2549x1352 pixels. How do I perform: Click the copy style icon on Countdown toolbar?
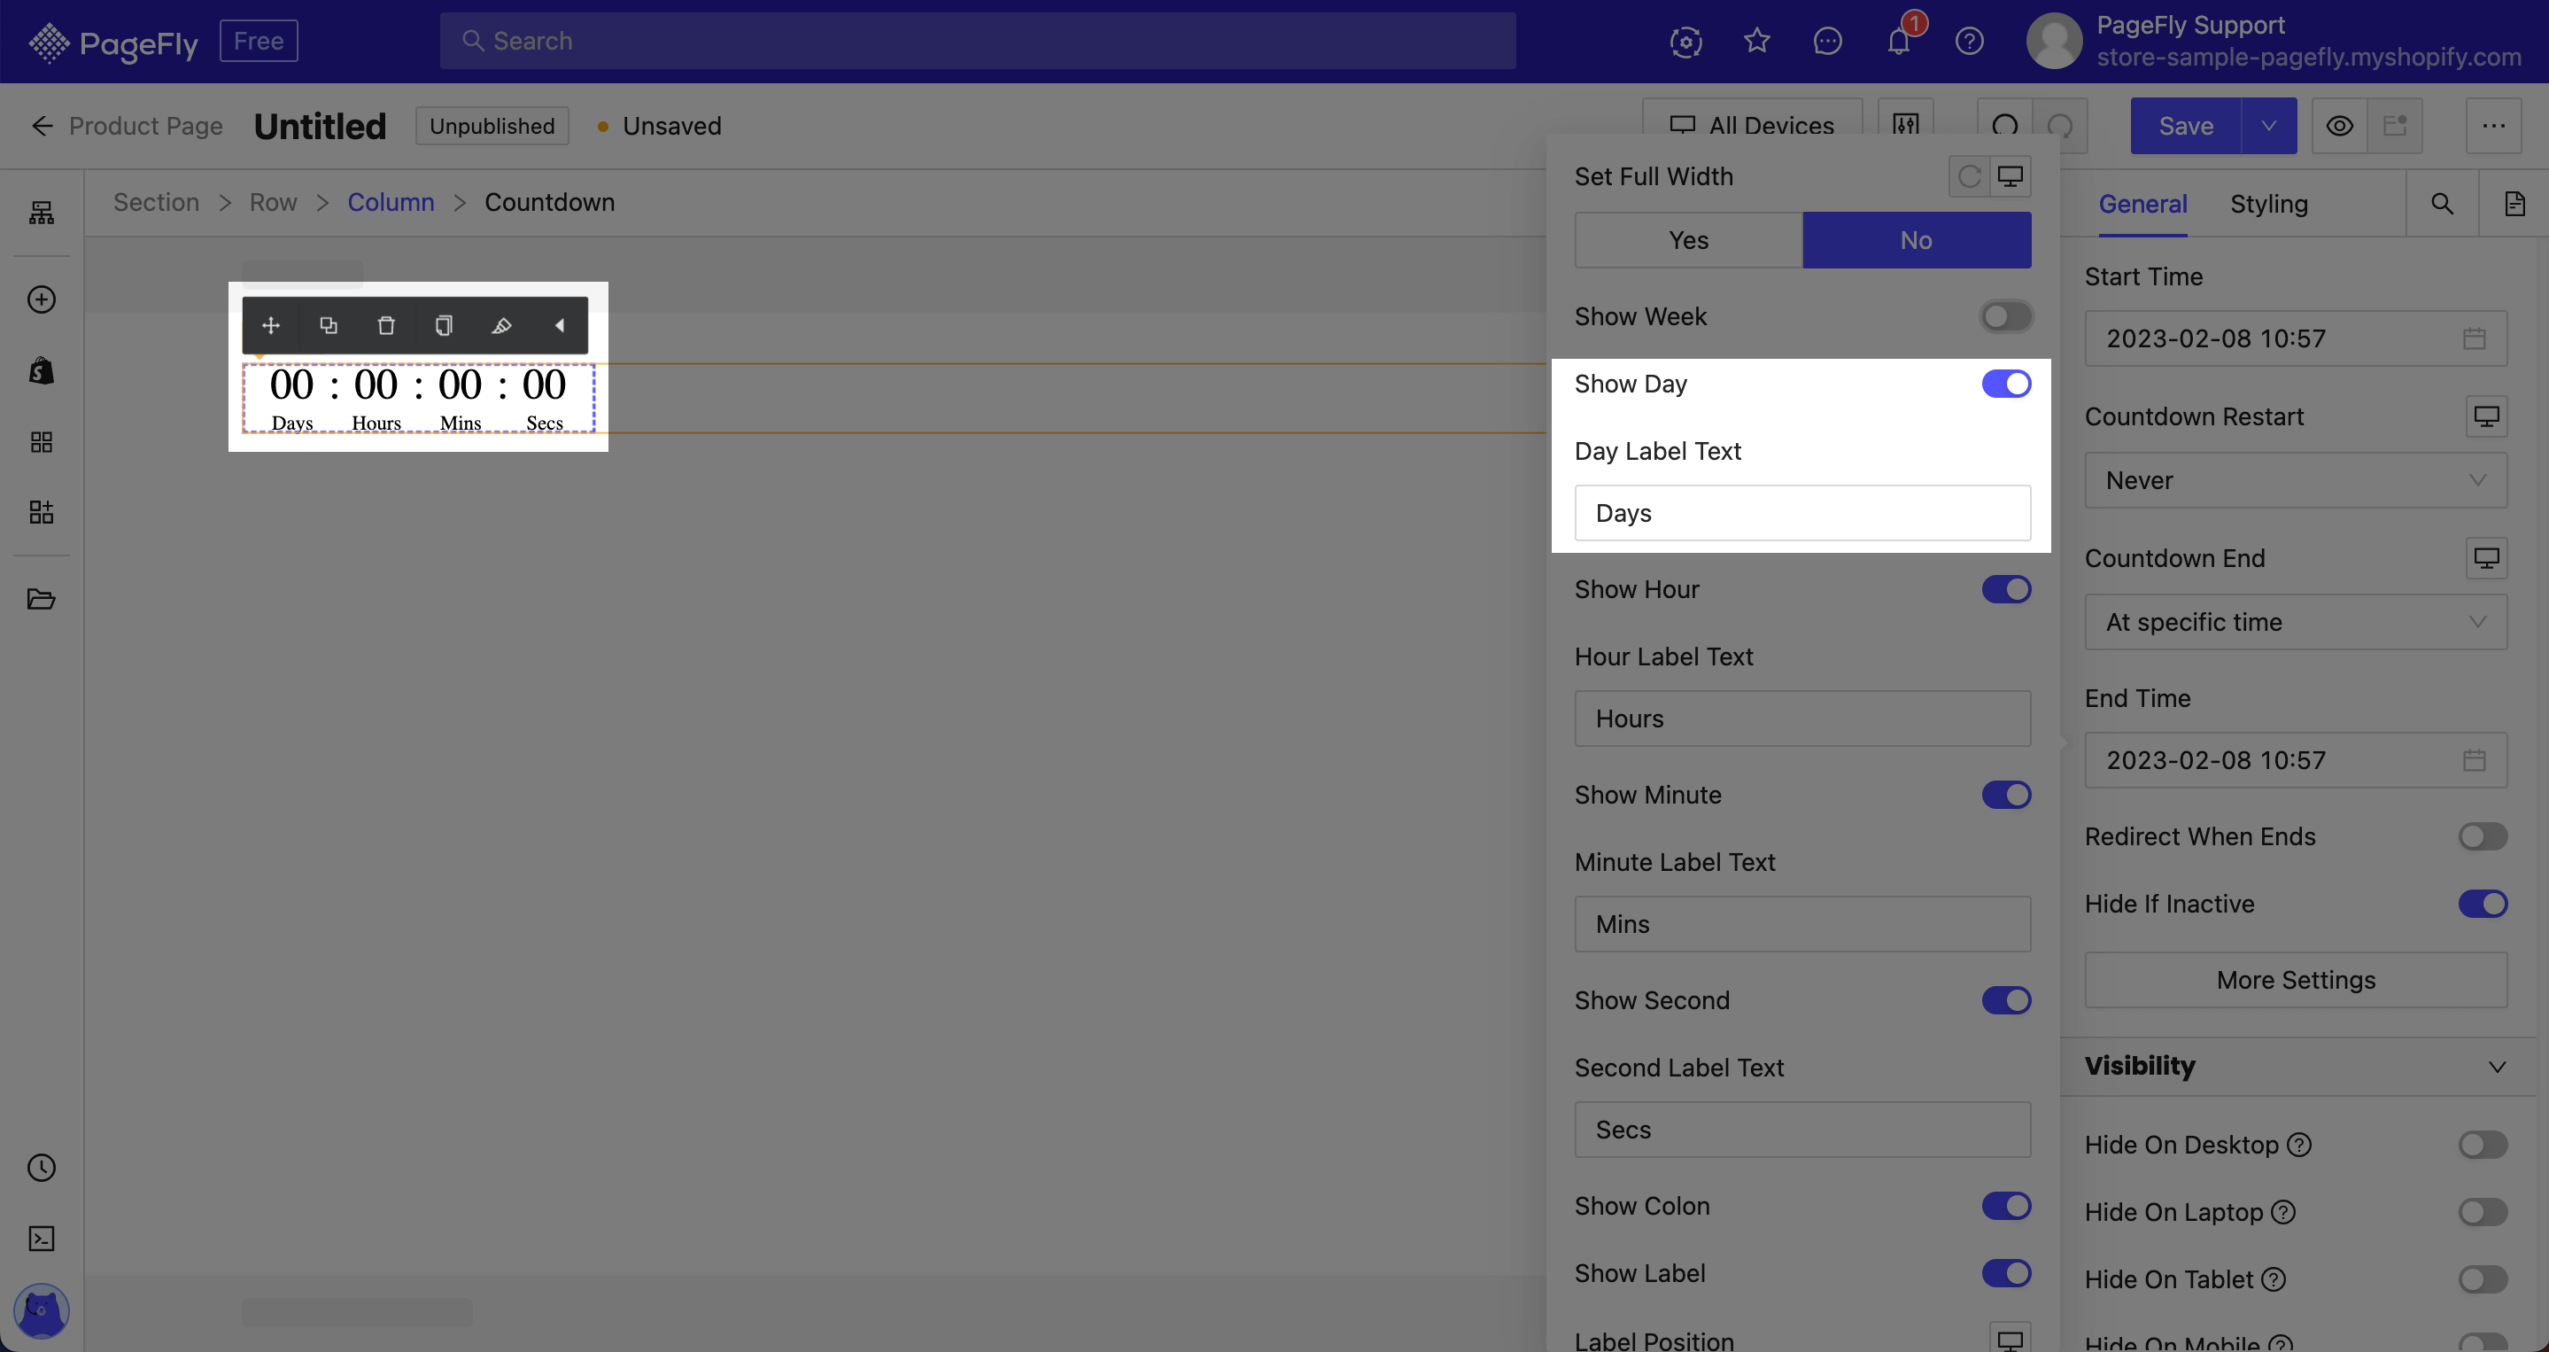click(x=444, y=326)
